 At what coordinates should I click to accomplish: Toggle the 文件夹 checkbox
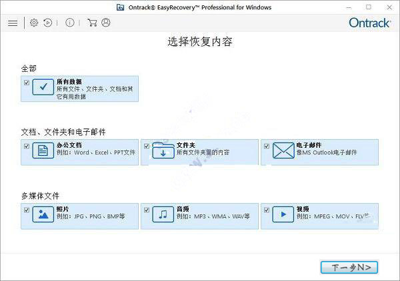click(x=147, y=146)
